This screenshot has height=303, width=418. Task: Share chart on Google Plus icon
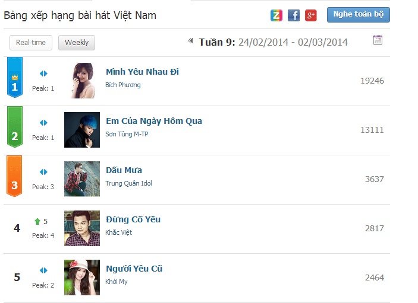click(x=311, y=15)
